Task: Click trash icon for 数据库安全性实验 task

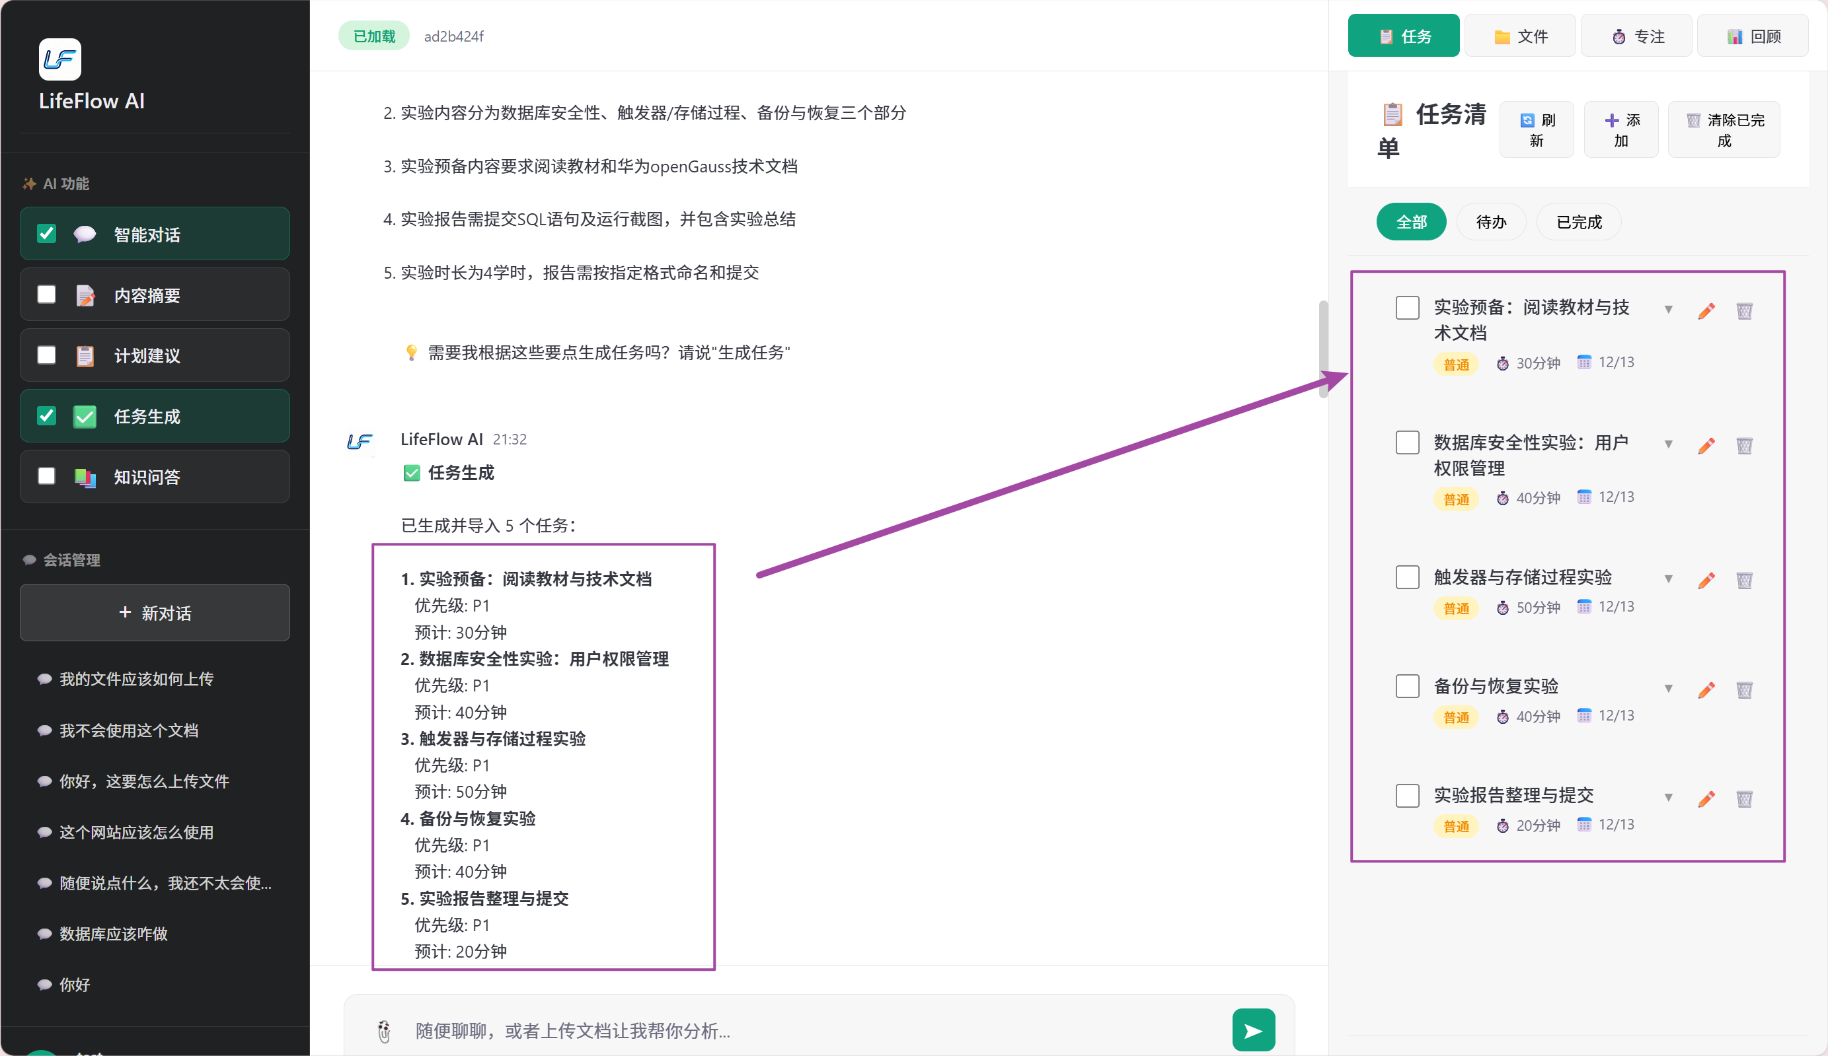Action: (1744, 445)
